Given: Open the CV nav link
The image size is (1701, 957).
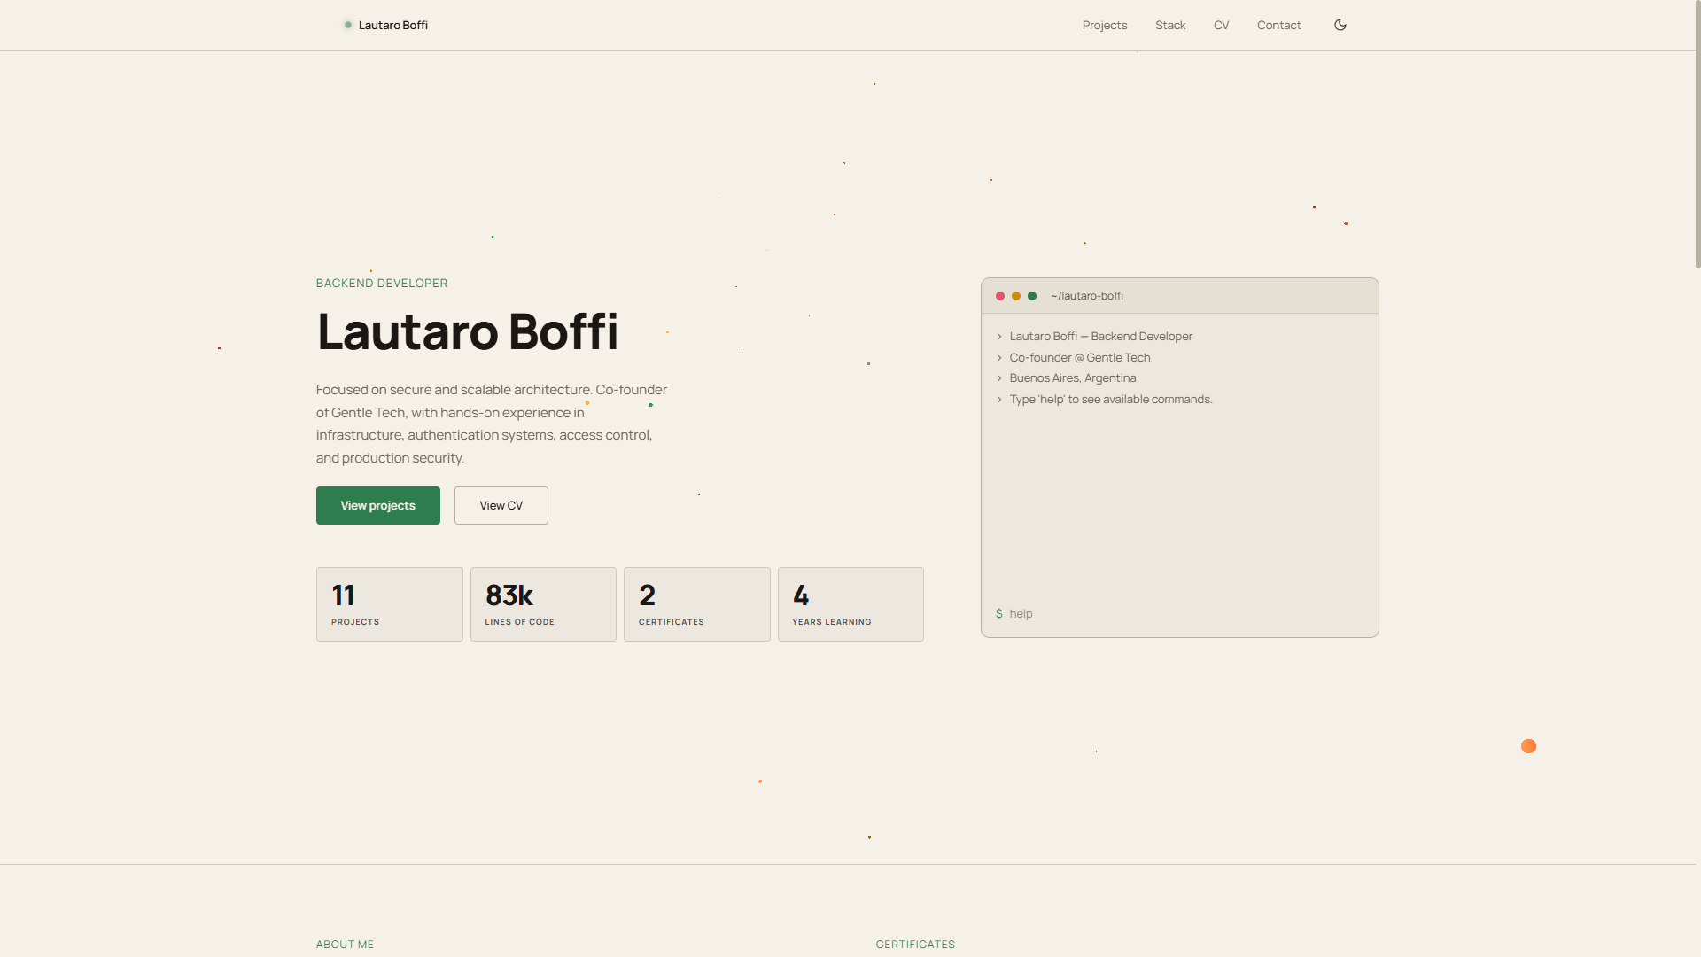Looking at the screenshot, I should 1221,25.
